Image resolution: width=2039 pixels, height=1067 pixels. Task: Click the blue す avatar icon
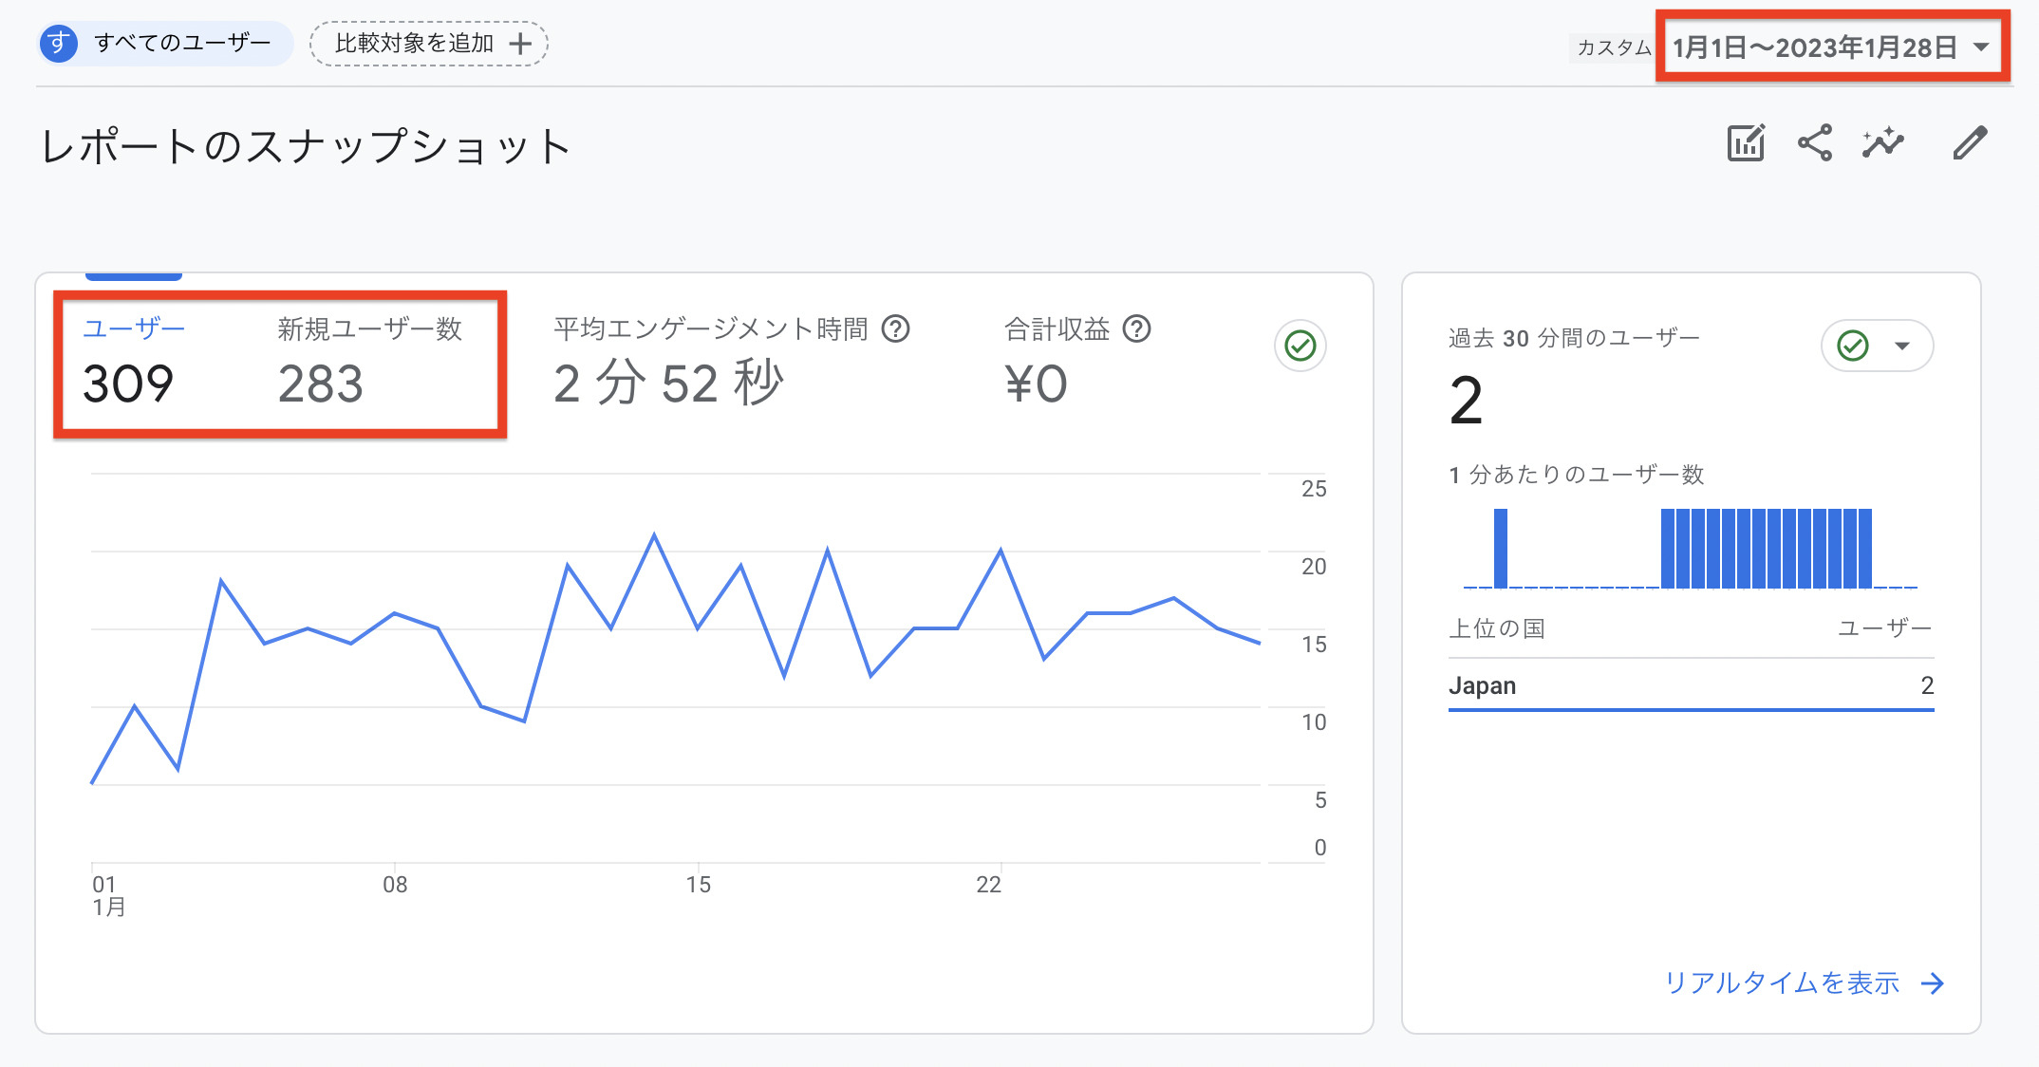(x=59, y=44)
